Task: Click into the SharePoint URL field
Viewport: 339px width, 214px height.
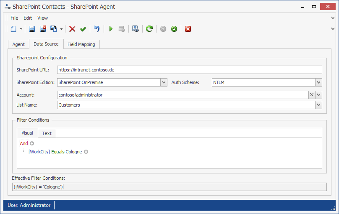Action: coord(189,70)
